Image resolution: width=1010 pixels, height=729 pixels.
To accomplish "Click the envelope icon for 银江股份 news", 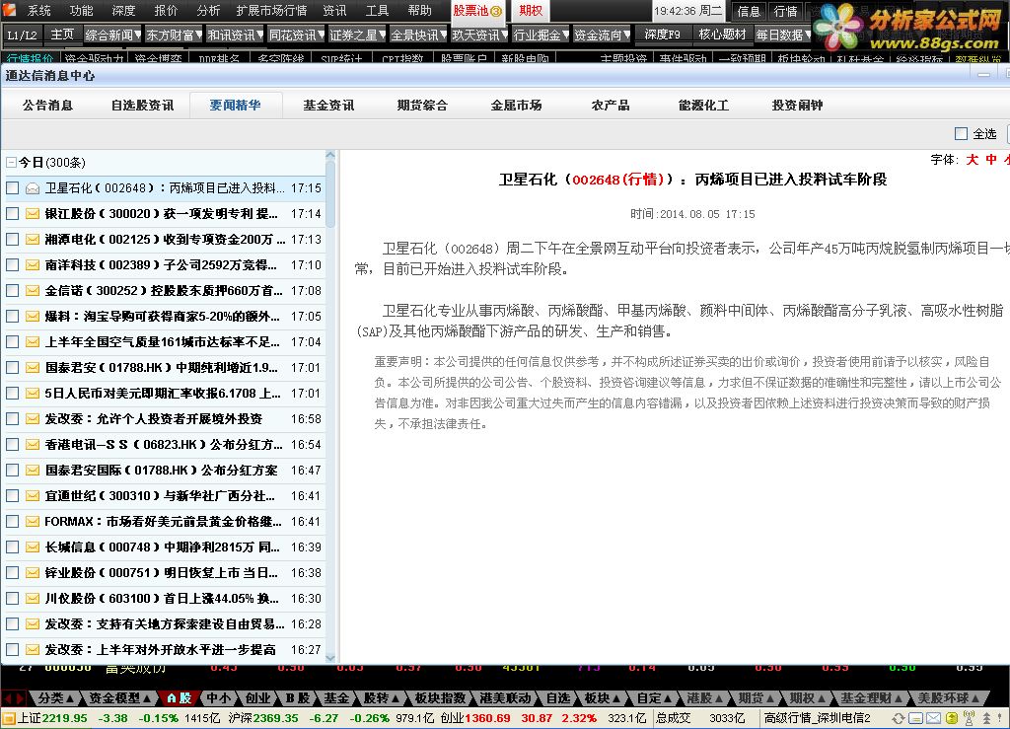I will pos(33,214).
